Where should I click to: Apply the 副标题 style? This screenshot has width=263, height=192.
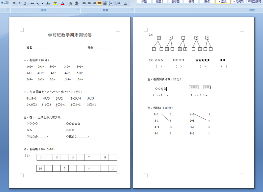176,2
